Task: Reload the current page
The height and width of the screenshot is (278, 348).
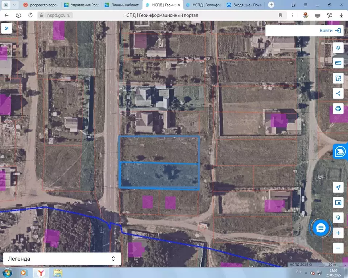Action: 30,15
